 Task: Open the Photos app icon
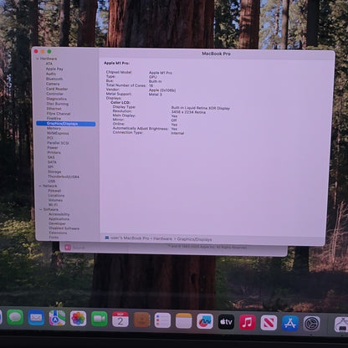pyautogui.click(x=78, y=318)
